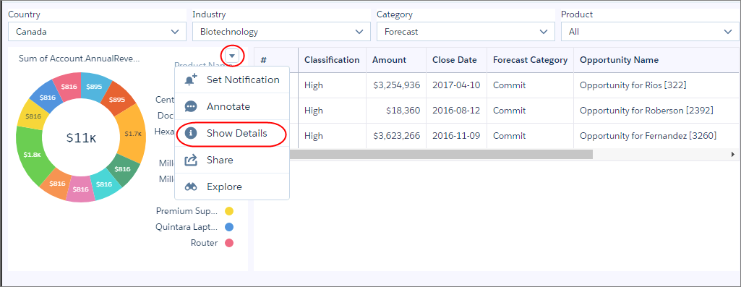
Task: Click the Forecast Category column header
Action: [530, 60]
